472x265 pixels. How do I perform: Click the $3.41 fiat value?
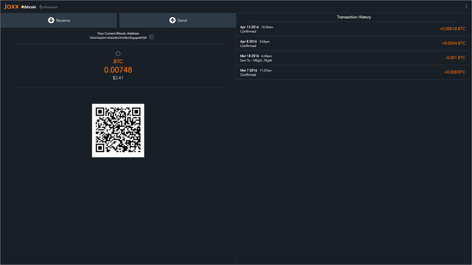pyautogui.click(x=118, y=78)
